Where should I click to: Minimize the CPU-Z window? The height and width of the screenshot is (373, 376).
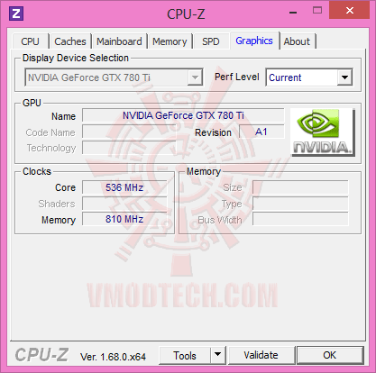[x=293, y=12]
